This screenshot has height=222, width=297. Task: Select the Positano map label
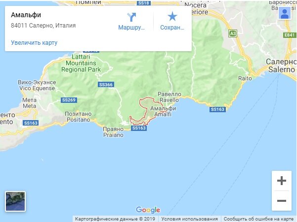78,120
